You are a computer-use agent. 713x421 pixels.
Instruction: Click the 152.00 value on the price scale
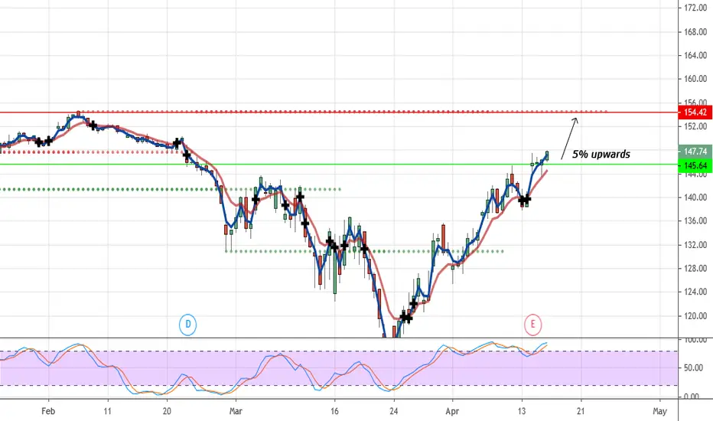(x=695, y=126)
